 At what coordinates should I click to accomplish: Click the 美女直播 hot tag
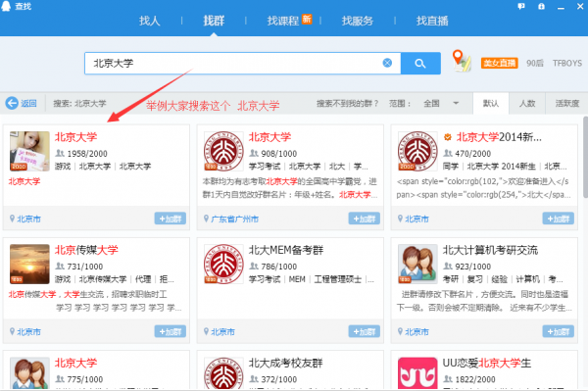[x=499, y=63]
